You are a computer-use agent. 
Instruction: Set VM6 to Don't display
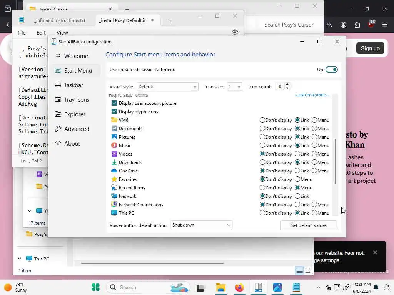tap(262, 120)
